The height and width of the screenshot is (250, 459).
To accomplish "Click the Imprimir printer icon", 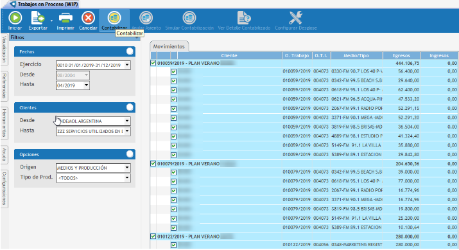I will pyautogui.click(x=65, y=18).
